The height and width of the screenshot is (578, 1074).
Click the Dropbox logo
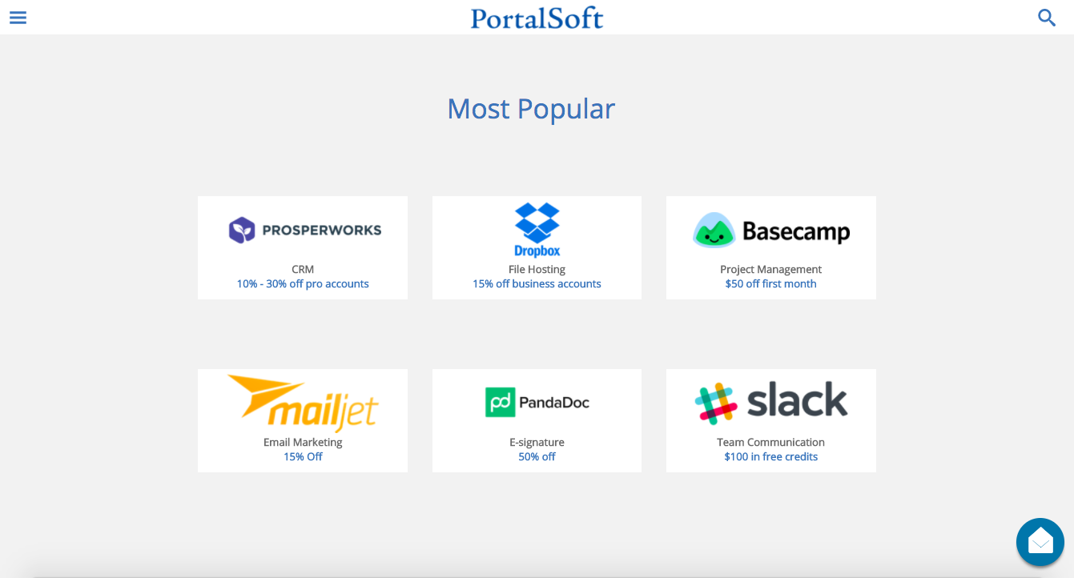click(537, 230)
